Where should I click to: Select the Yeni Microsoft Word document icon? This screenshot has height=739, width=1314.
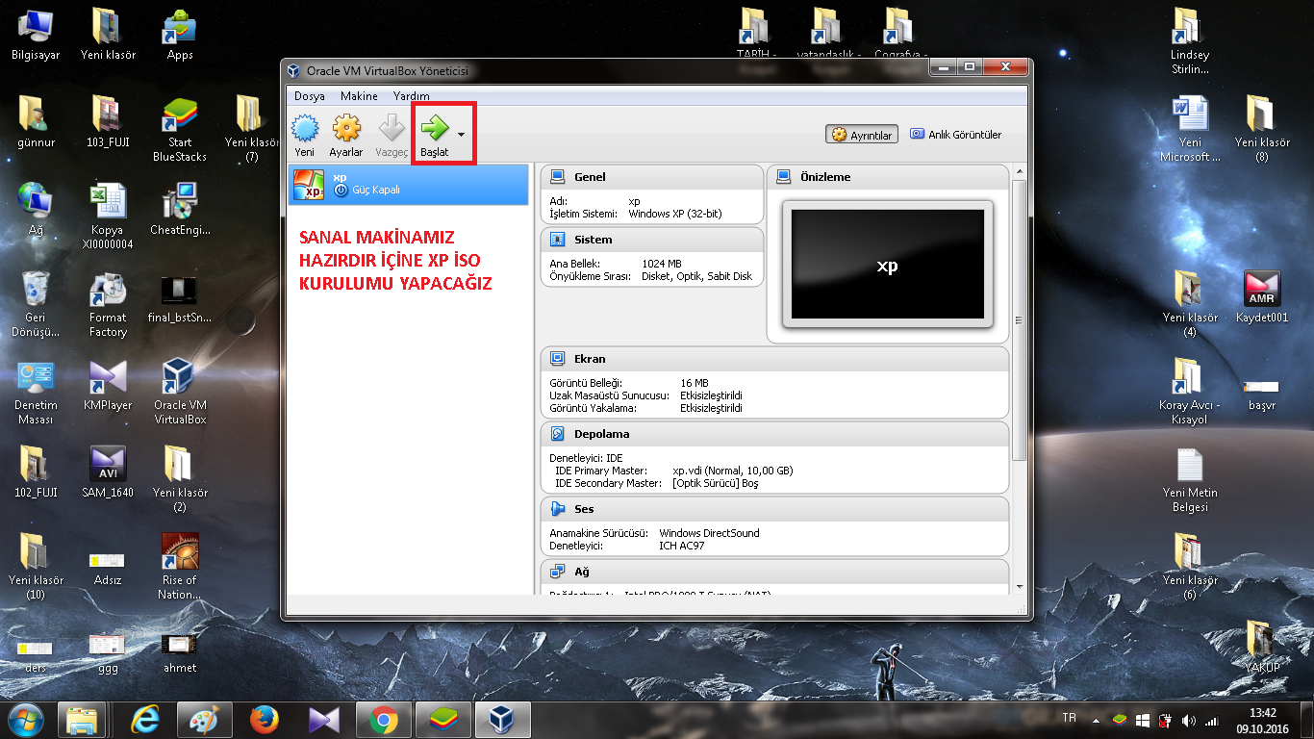coord(1190,130)
